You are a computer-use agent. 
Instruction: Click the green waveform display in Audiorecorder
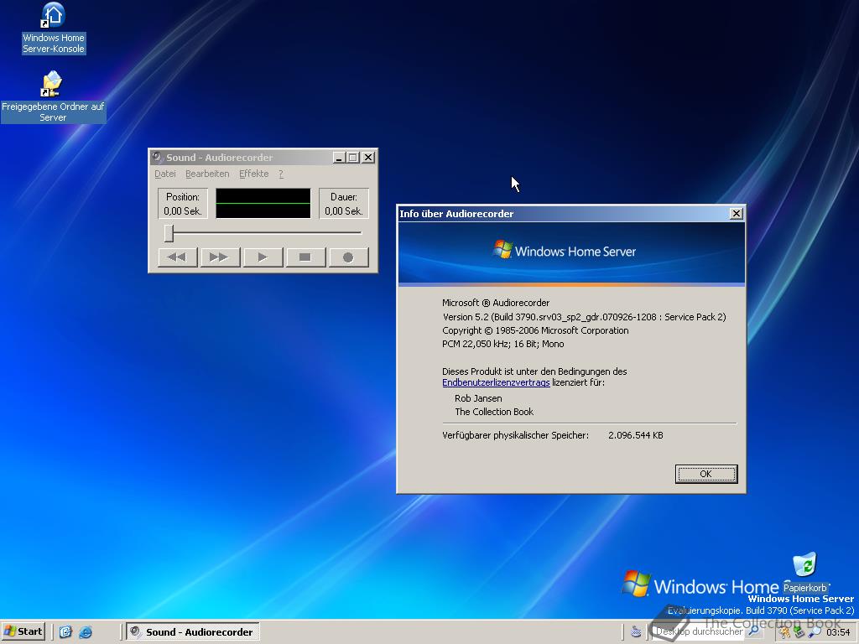263,203
